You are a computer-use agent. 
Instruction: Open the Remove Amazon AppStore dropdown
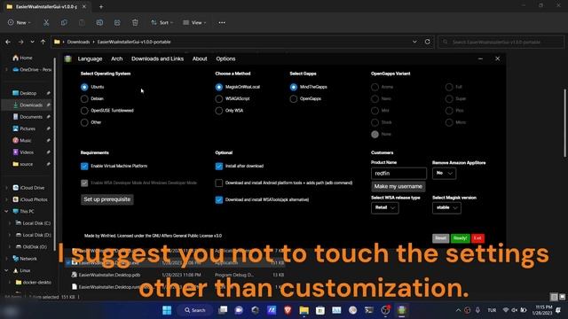point(444,174)
